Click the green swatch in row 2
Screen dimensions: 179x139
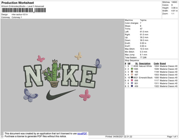132,69
